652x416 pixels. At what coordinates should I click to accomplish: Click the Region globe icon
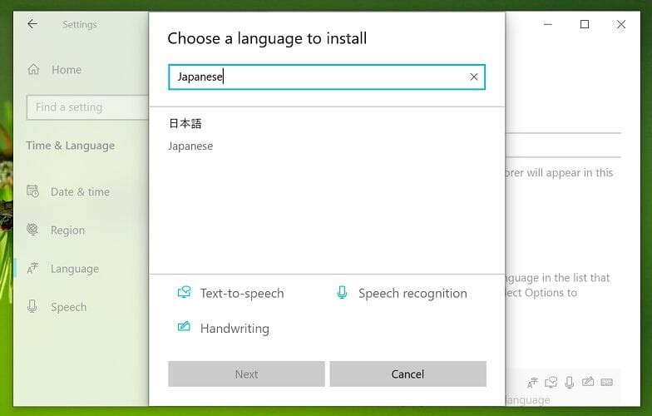coord(32,230)
